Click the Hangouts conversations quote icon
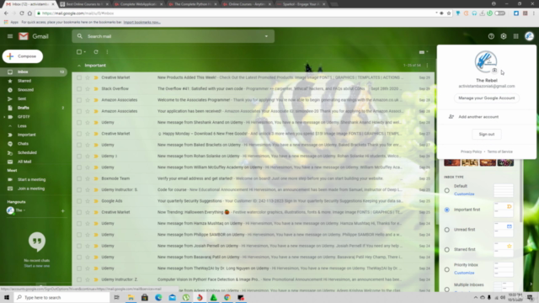 (x=37, y=242)
